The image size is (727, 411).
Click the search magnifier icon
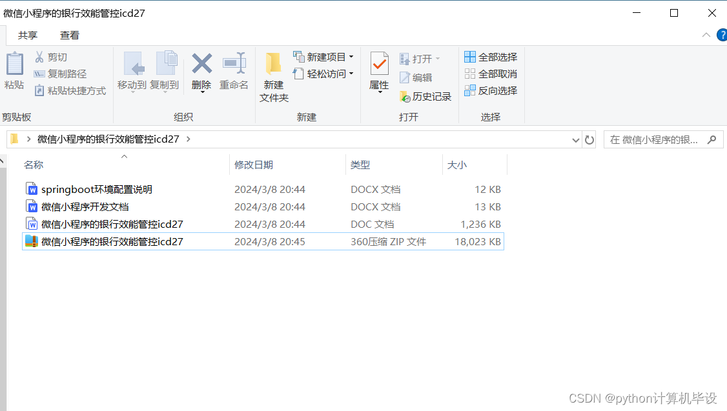click(x=712, y=139)
